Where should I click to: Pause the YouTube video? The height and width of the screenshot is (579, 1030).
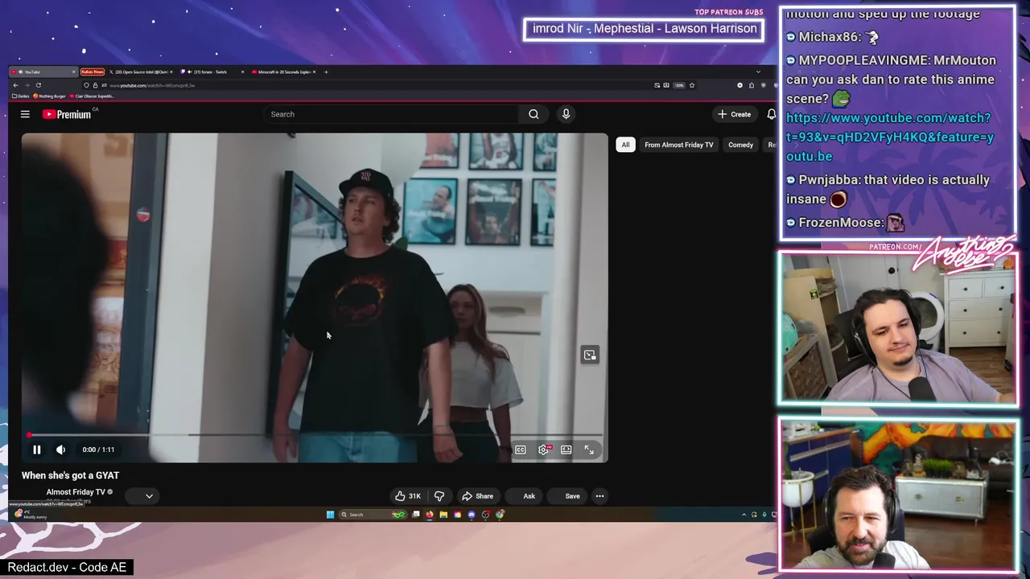coord(36,450)
